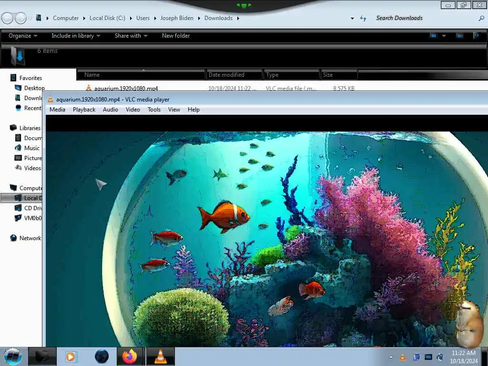
Task: Select Network in navigation pane
Action: click(26, 238)
